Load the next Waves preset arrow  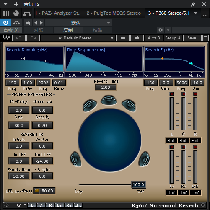pyautogui.click(x=137, y=38)
